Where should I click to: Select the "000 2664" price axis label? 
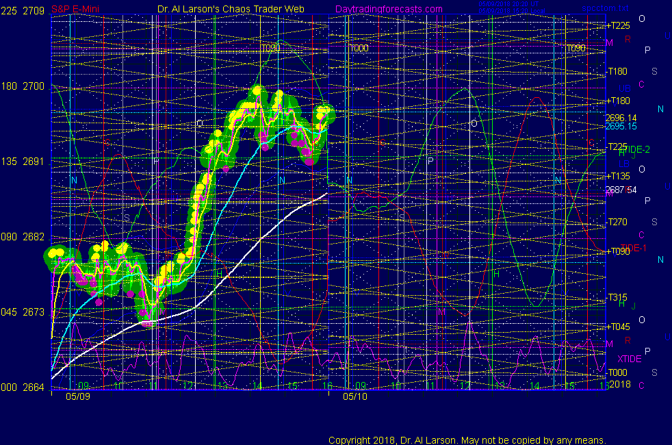[23, 387]
